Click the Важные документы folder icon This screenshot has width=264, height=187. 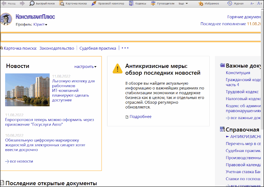pyautogui.click(x=223, y=65)
